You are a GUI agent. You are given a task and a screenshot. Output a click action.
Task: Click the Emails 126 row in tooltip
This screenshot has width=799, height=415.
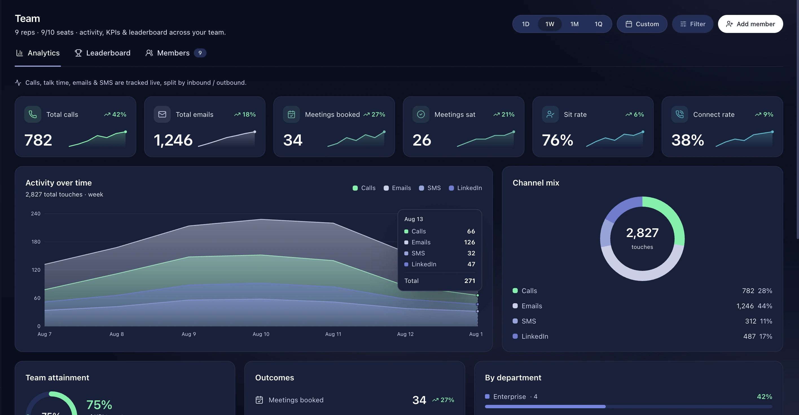tap(440, 242)
